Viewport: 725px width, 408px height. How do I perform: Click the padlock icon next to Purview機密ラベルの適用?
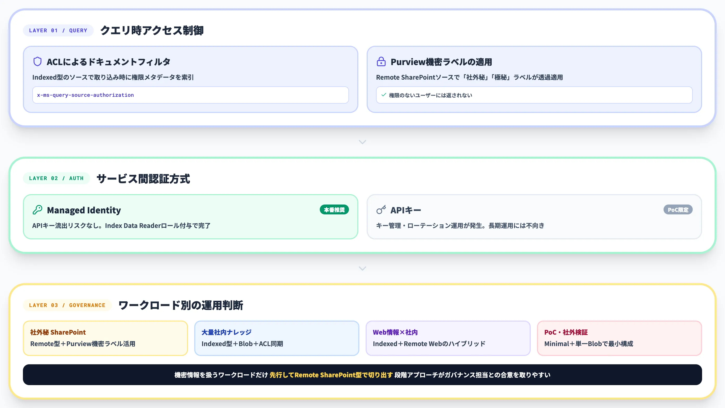click(x=381, y=62)
